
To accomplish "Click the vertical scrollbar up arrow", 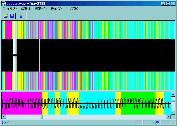I will pyautogui.click(x=173, y=94).
